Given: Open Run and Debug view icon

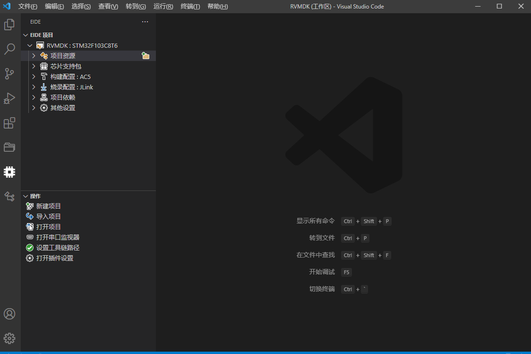Looking at the screenshot, I should pyautogui.click(x=9, y=98).
